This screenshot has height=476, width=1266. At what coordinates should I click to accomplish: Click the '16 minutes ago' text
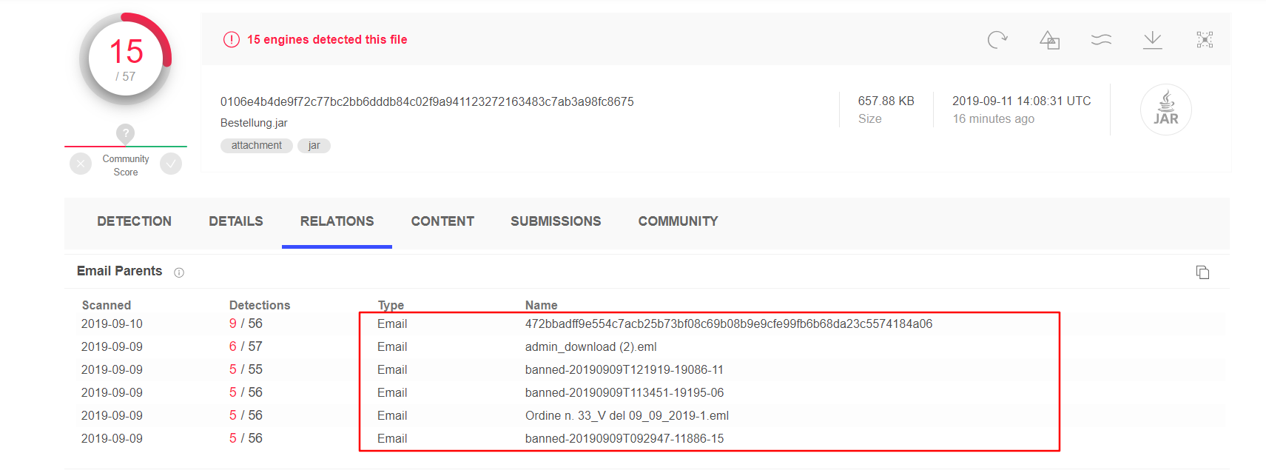click(x=994, y=119)
